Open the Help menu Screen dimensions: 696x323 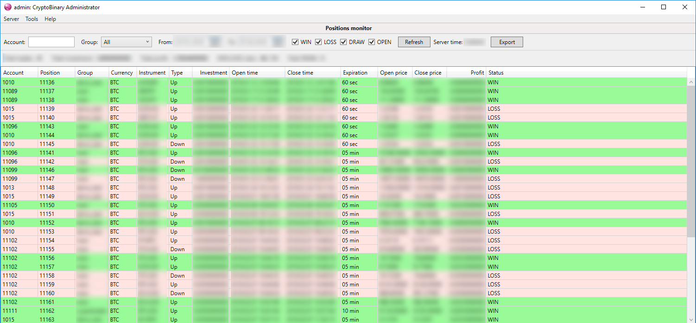click(50, 19)
